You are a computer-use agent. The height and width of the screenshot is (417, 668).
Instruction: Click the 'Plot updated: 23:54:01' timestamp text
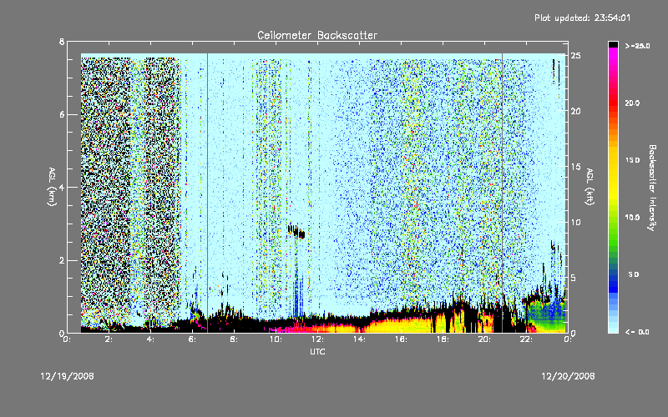tap(582, 18)
